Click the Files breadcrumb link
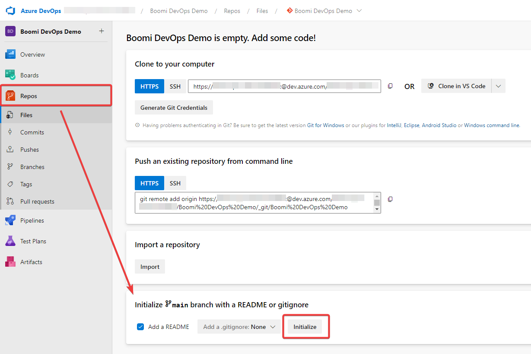The image size is (531, 354). point(262,11)
